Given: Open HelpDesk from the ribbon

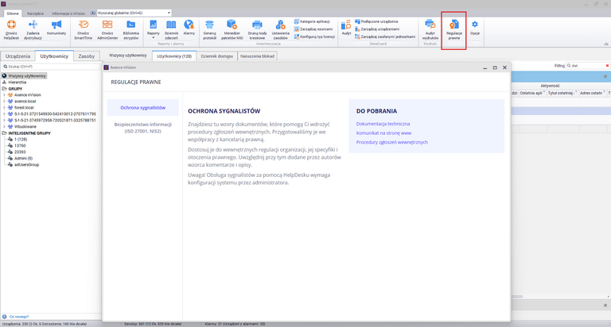Looking at the screenshot, I should [11, 29].
